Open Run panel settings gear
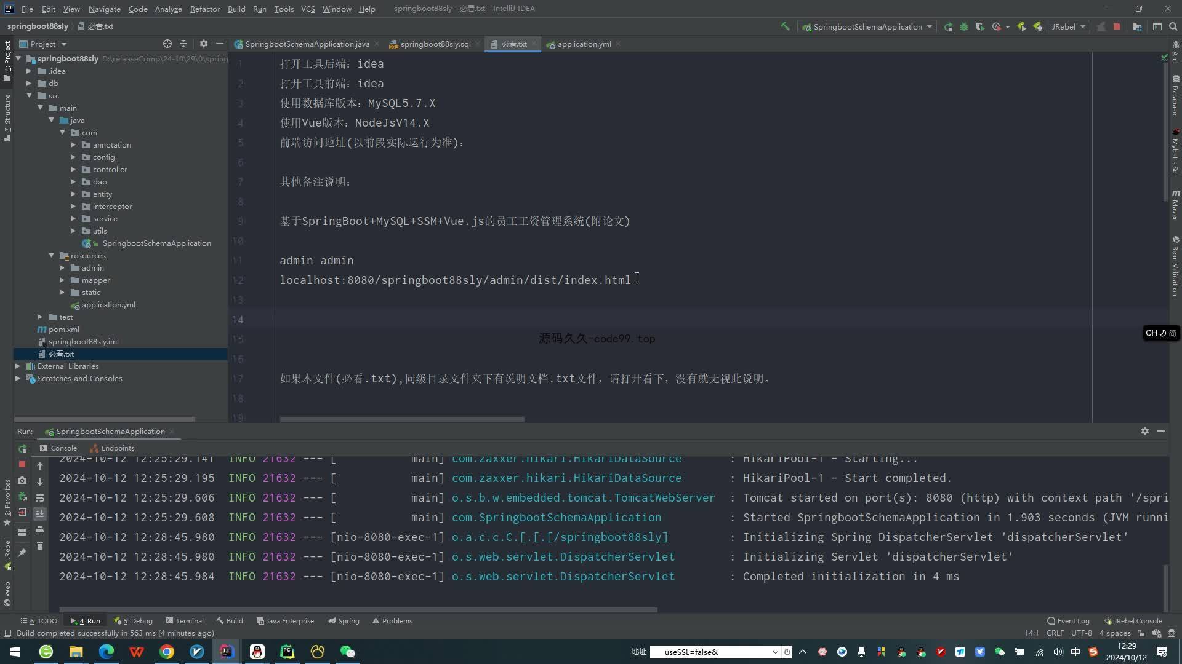 1145,431
